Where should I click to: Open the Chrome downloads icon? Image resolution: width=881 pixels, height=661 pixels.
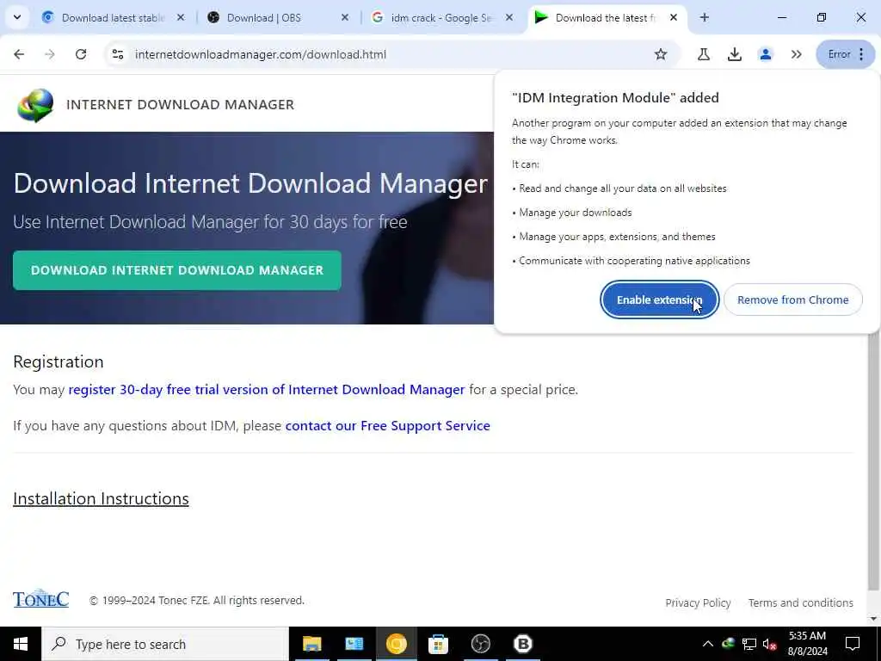click(x=735, y=54)
